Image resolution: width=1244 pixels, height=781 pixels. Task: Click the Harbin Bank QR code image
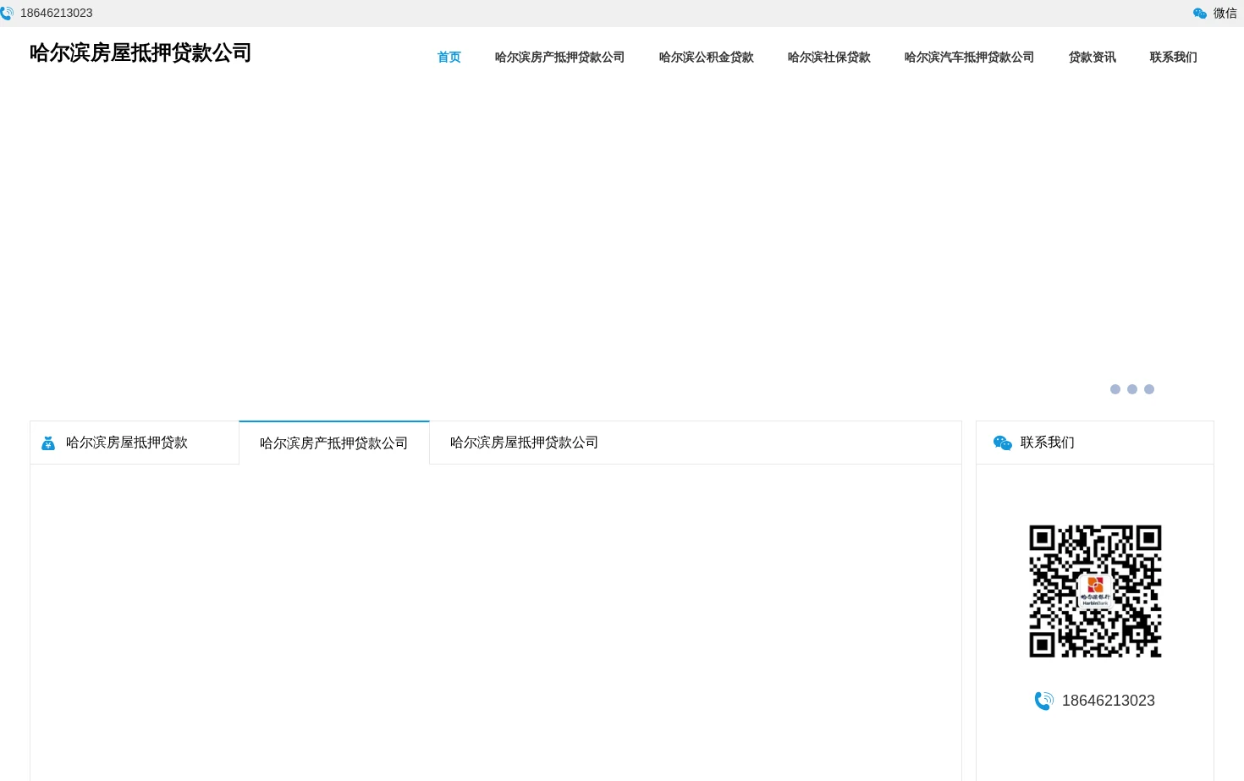pos(1095,591)
